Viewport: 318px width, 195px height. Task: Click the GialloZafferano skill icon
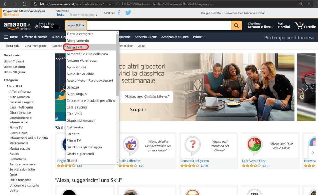point(130,146)
